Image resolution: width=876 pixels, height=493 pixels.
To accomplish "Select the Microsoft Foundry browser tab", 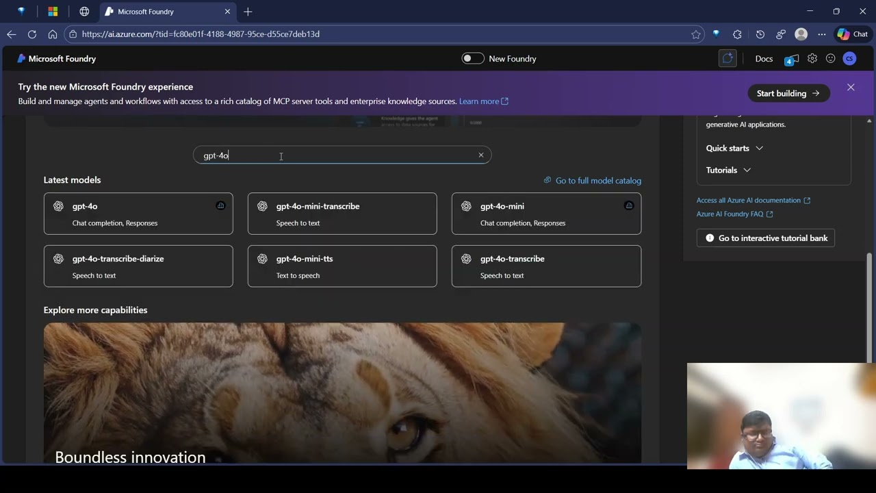I will (168, 12).
